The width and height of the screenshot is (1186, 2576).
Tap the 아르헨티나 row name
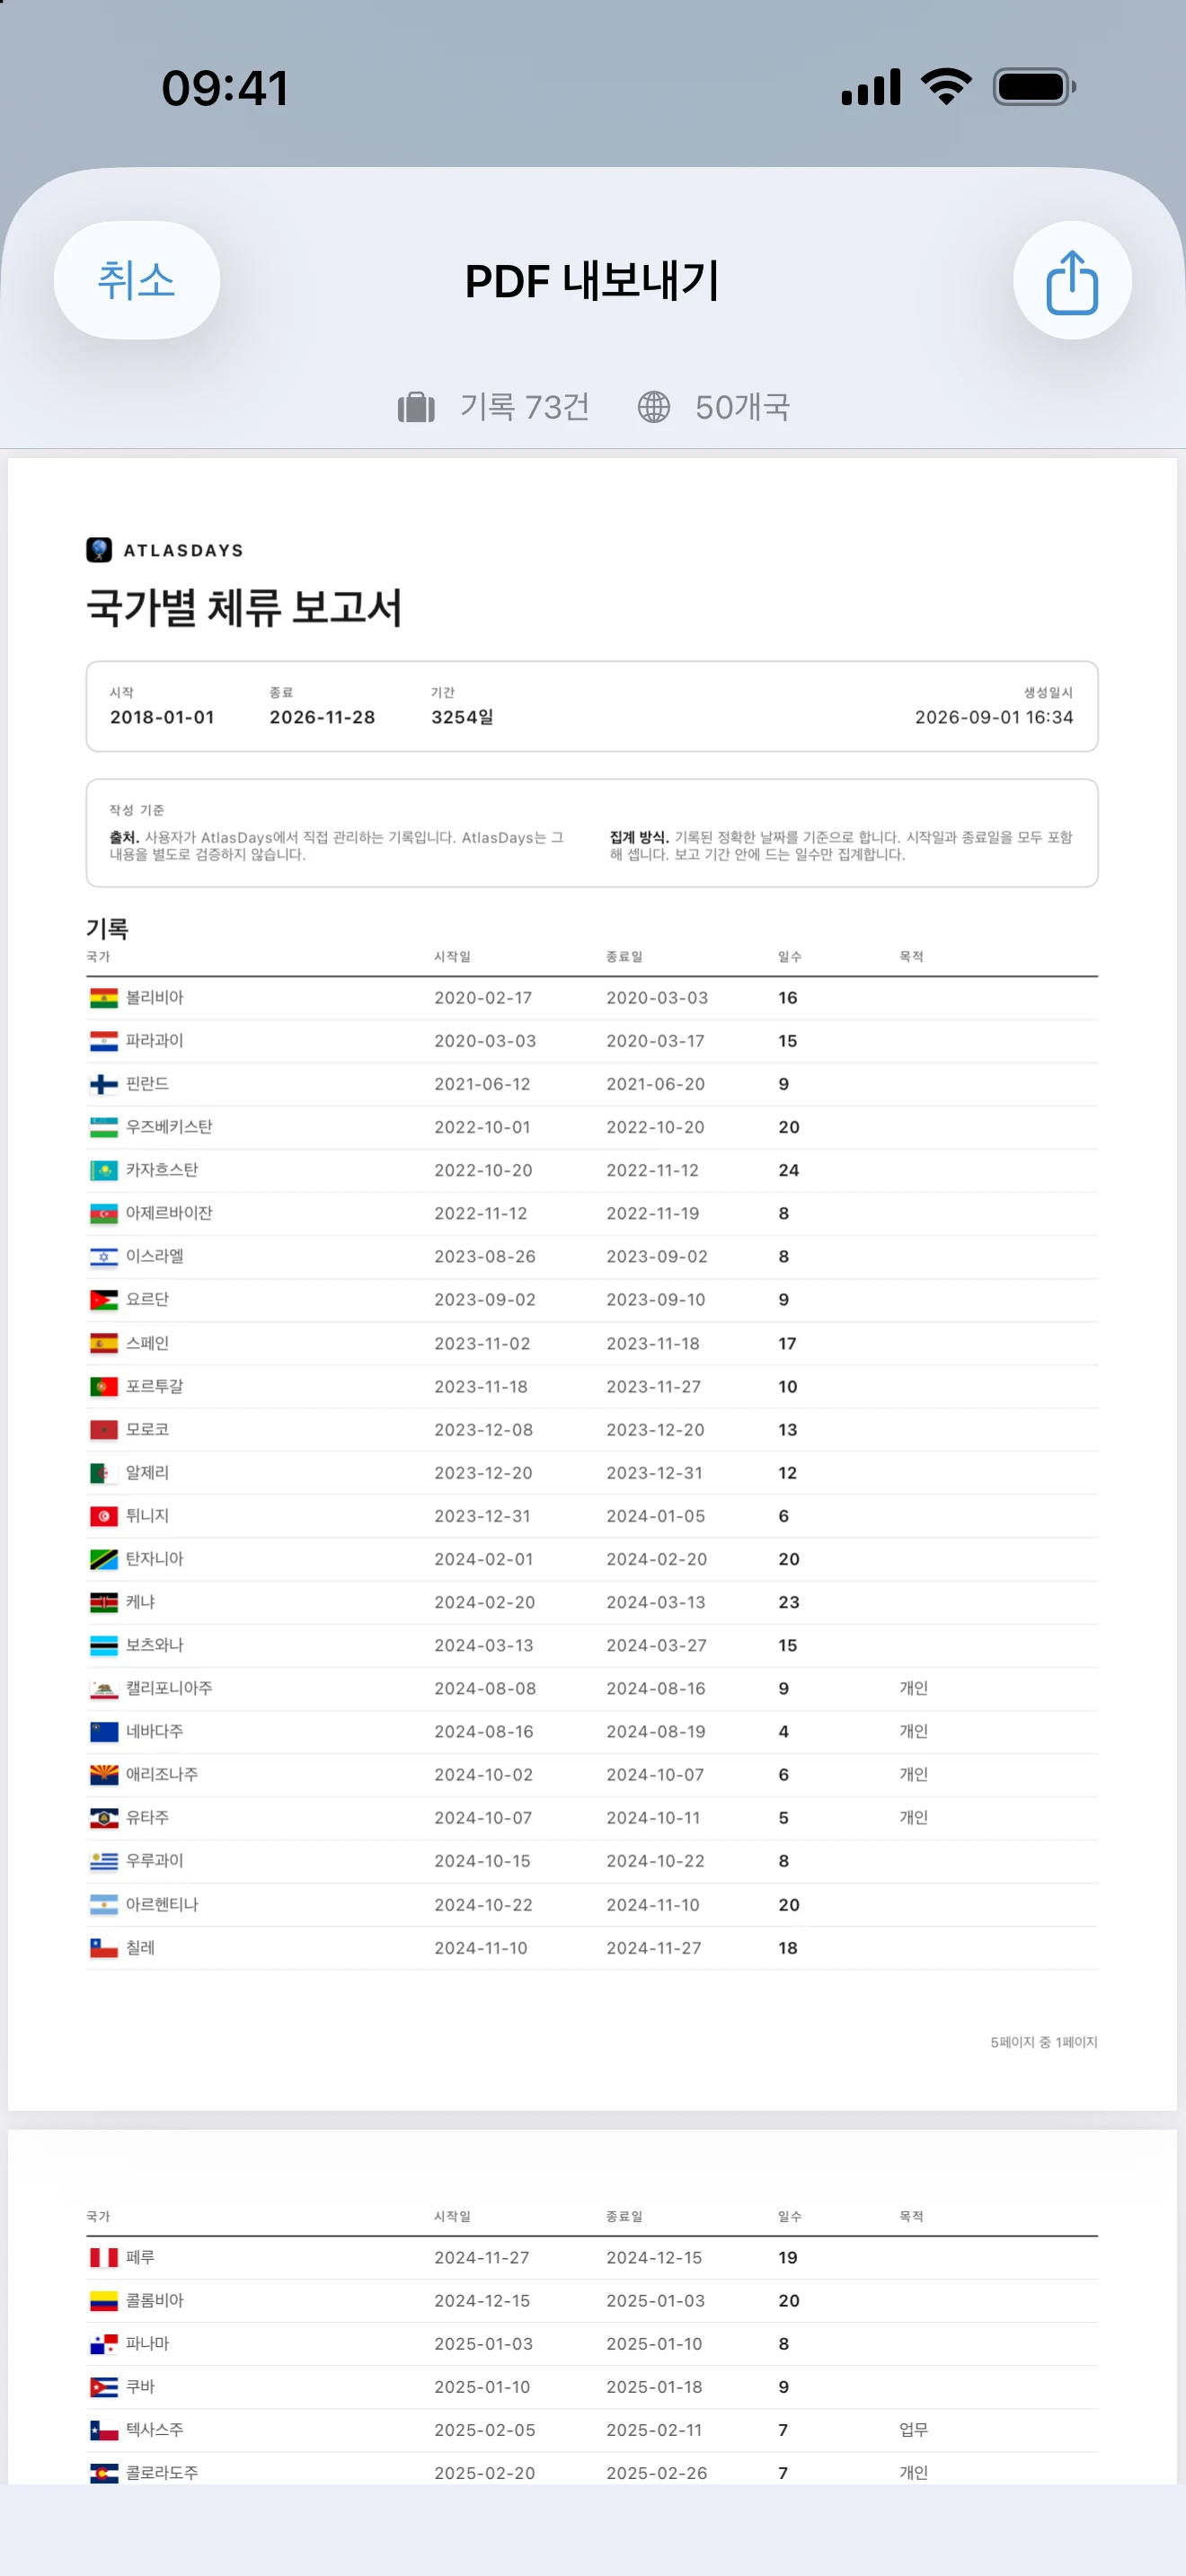pyautogui.click(x=162, y=1905)
